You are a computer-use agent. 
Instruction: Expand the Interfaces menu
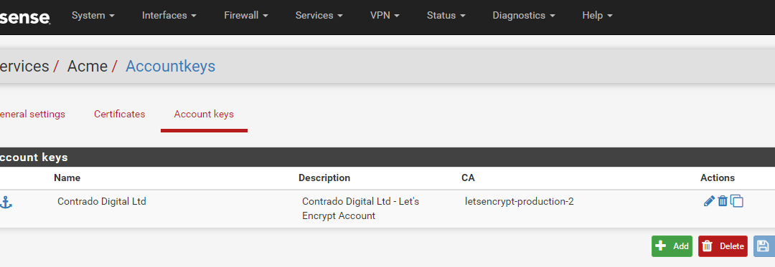point(169,15)
